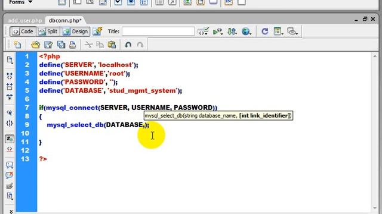This screenshot has height=214, width=382.
Task: Toggle Highlight Invalid Code icon
Action: [x=10, y=149]
